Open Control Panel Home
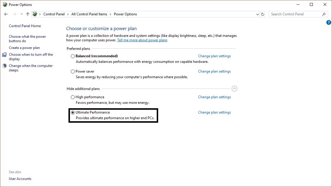 click(25, 26)
